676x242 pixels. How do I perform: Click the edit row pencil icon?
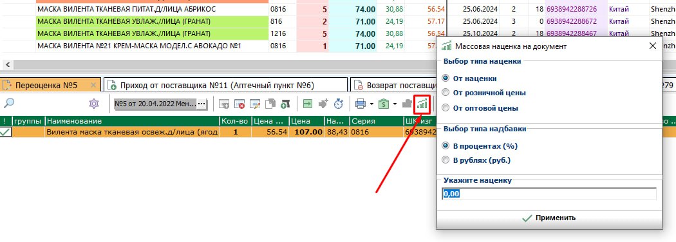(255, 104)
